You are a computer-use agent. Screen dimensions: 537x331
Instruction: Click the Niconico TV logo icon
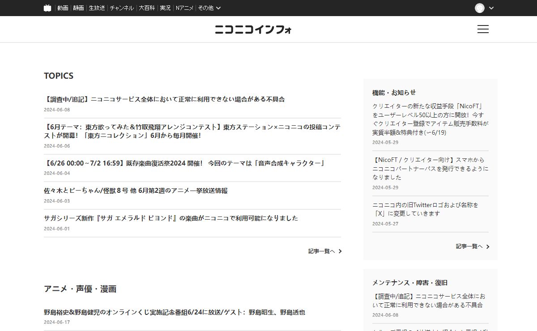pos(47,8)
